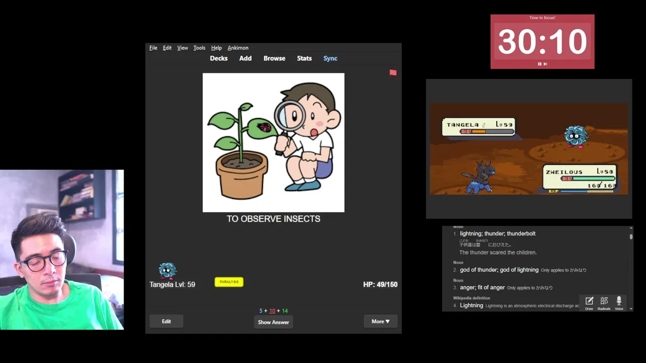
Task: Open the Radicals input tool
Action: pyautogui.click(x=604, y=303)
